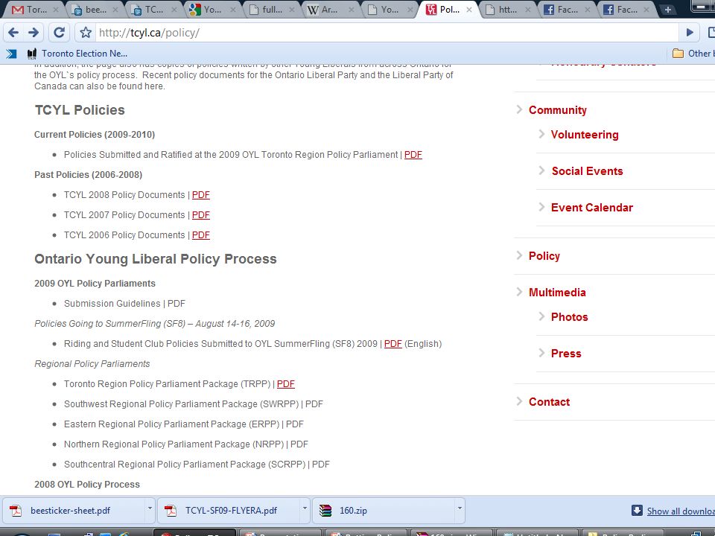The width and height of the screenshot is (715, 536).
Task: Open the Policy sidebar menu item
Action: [544, 255]
